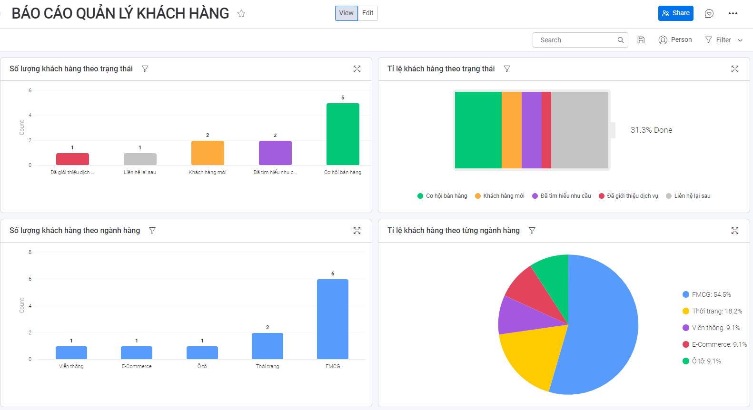Select the Cơ hội bán hàng legend item
The width and height of the screenshot is (753, 410).
(442, 196)
